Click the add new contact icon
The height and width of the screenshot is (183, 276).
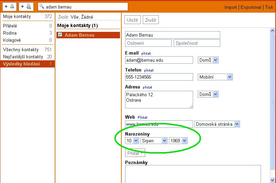[9, 7]
